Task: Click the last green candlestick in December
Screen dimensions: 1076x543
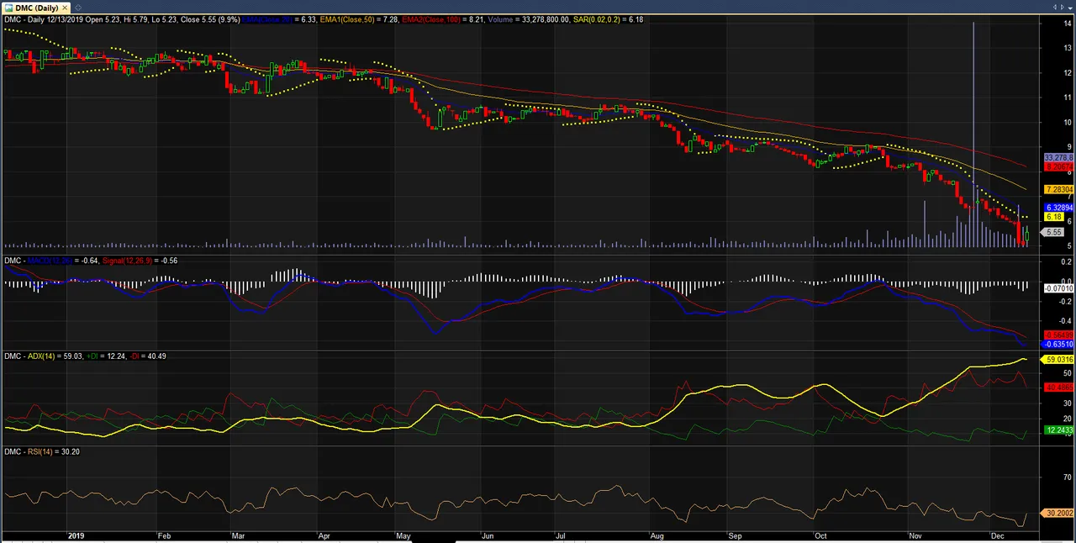Action: (1026, 235)
